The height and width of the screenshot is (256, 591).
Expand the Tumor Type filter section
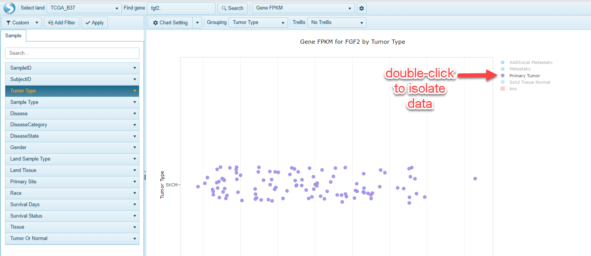coord(72,91)
